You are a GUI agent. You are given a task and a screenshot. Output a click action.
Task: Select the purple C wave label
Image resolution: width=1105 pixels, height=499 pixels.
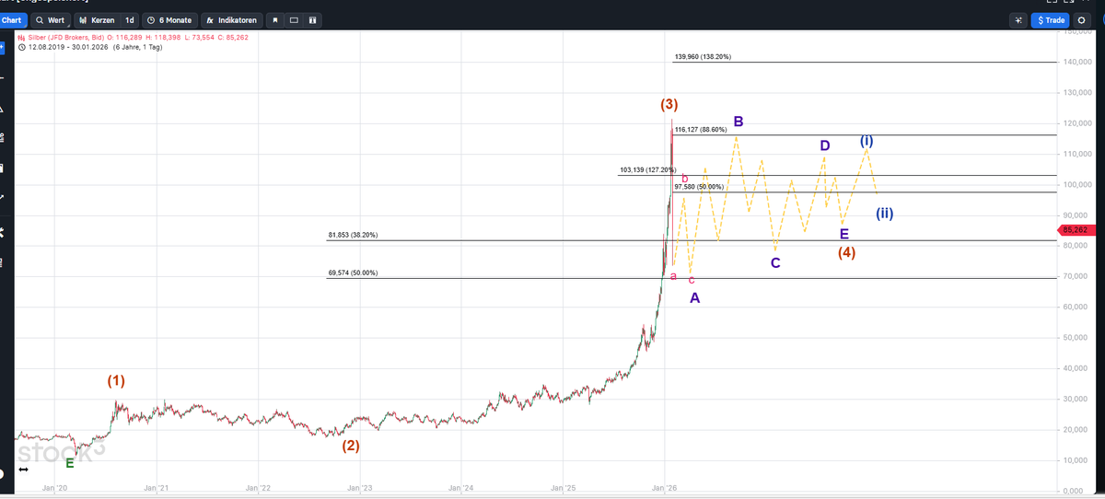coord(775,263)
